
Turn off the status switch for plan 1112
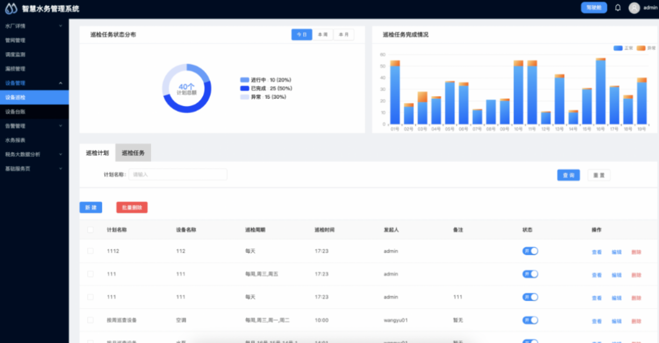coord(530,251)
